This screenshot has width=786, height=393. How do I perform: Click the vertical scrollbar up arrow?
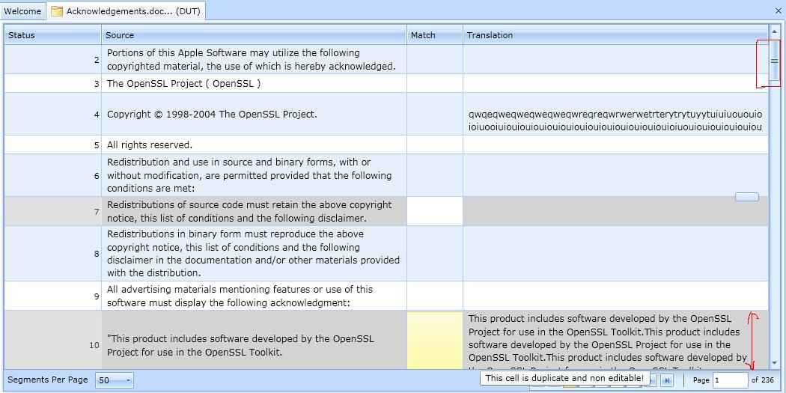775,31
